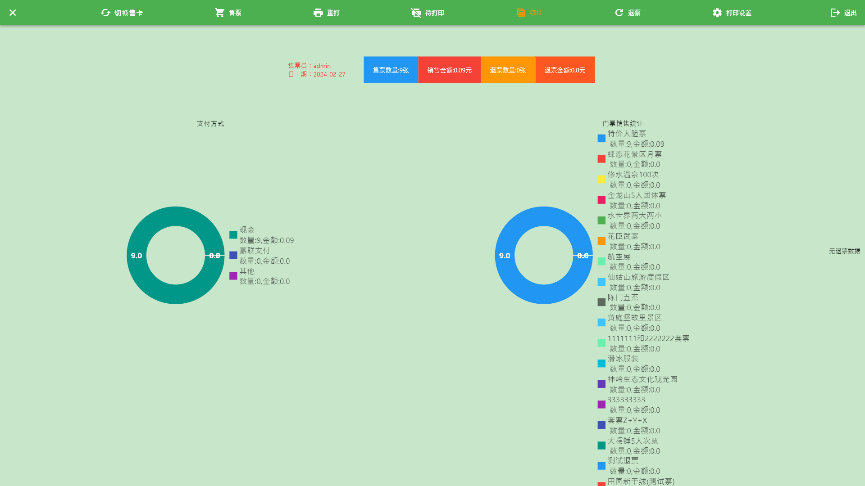Click the statistics (统计) icon
This screenshot has width=865, height=486.
tap(521, 13)
